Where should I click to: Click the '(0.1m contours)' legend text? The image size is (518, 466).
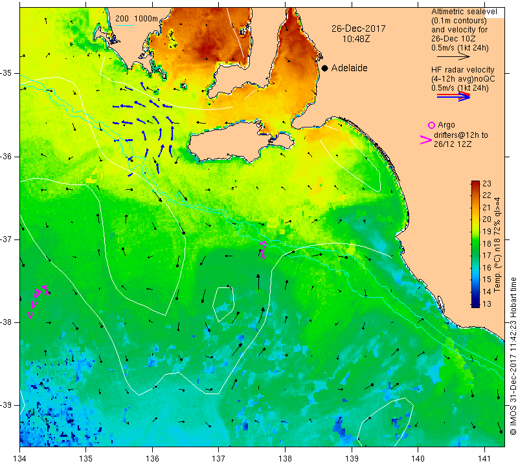(x=459, y=21)
